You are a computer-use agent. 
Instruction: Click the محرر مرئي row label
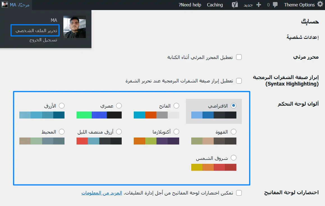[x=306, y=57]
